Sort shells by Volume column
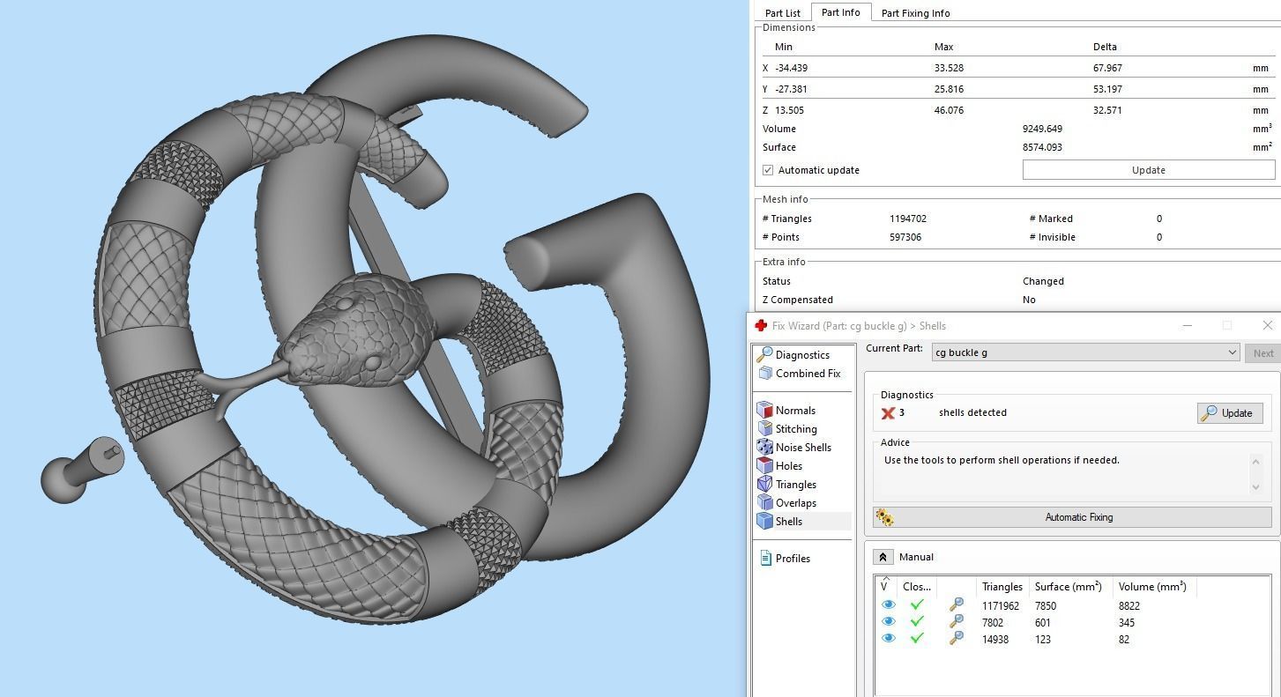 pos(1151,586)
